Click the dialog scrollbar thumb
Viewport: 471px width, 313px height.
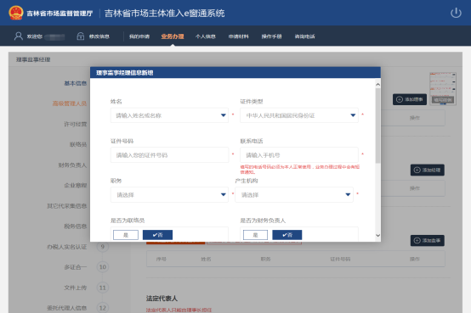[x=377, y=126]
